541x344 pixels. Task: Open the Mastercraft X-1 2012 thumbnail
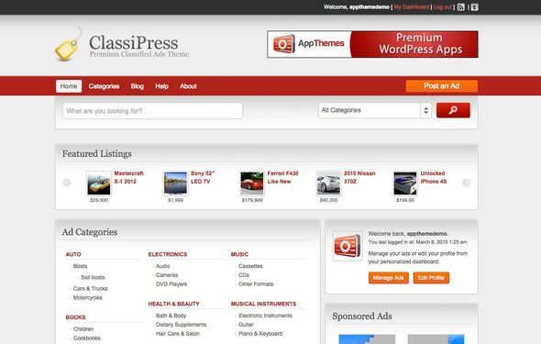[99, 183]
